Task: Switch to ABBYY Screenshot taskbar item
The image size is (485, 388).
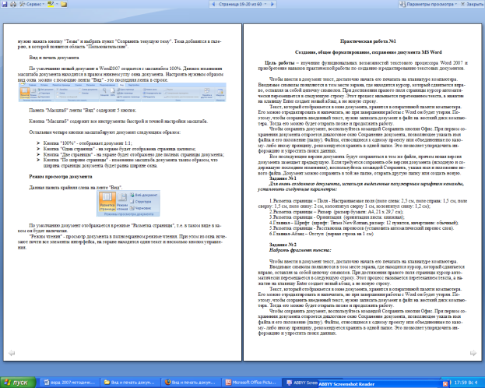Action: tap(300, 383)
